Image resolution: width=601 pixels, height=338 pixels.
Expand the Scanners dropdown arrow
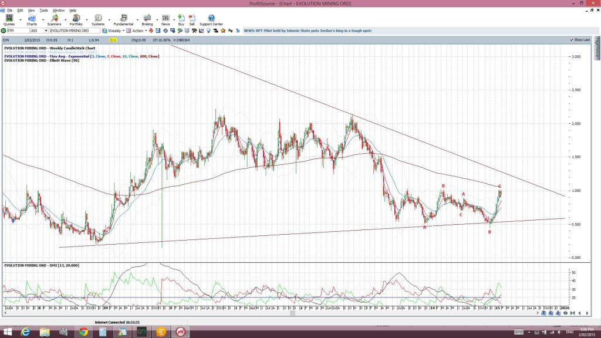point(65,19)
